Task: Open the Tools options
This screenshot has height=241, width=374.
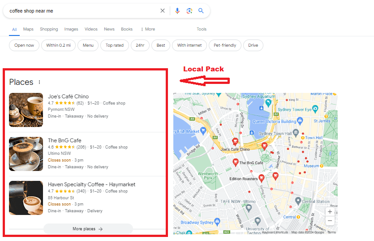Action: click(202, 29)
